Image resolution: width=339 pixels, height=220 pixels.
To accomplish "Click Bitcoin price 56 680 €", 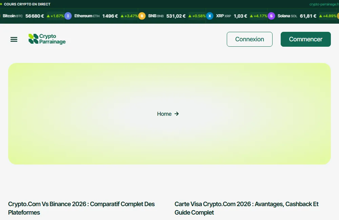I will click(35, 16).
